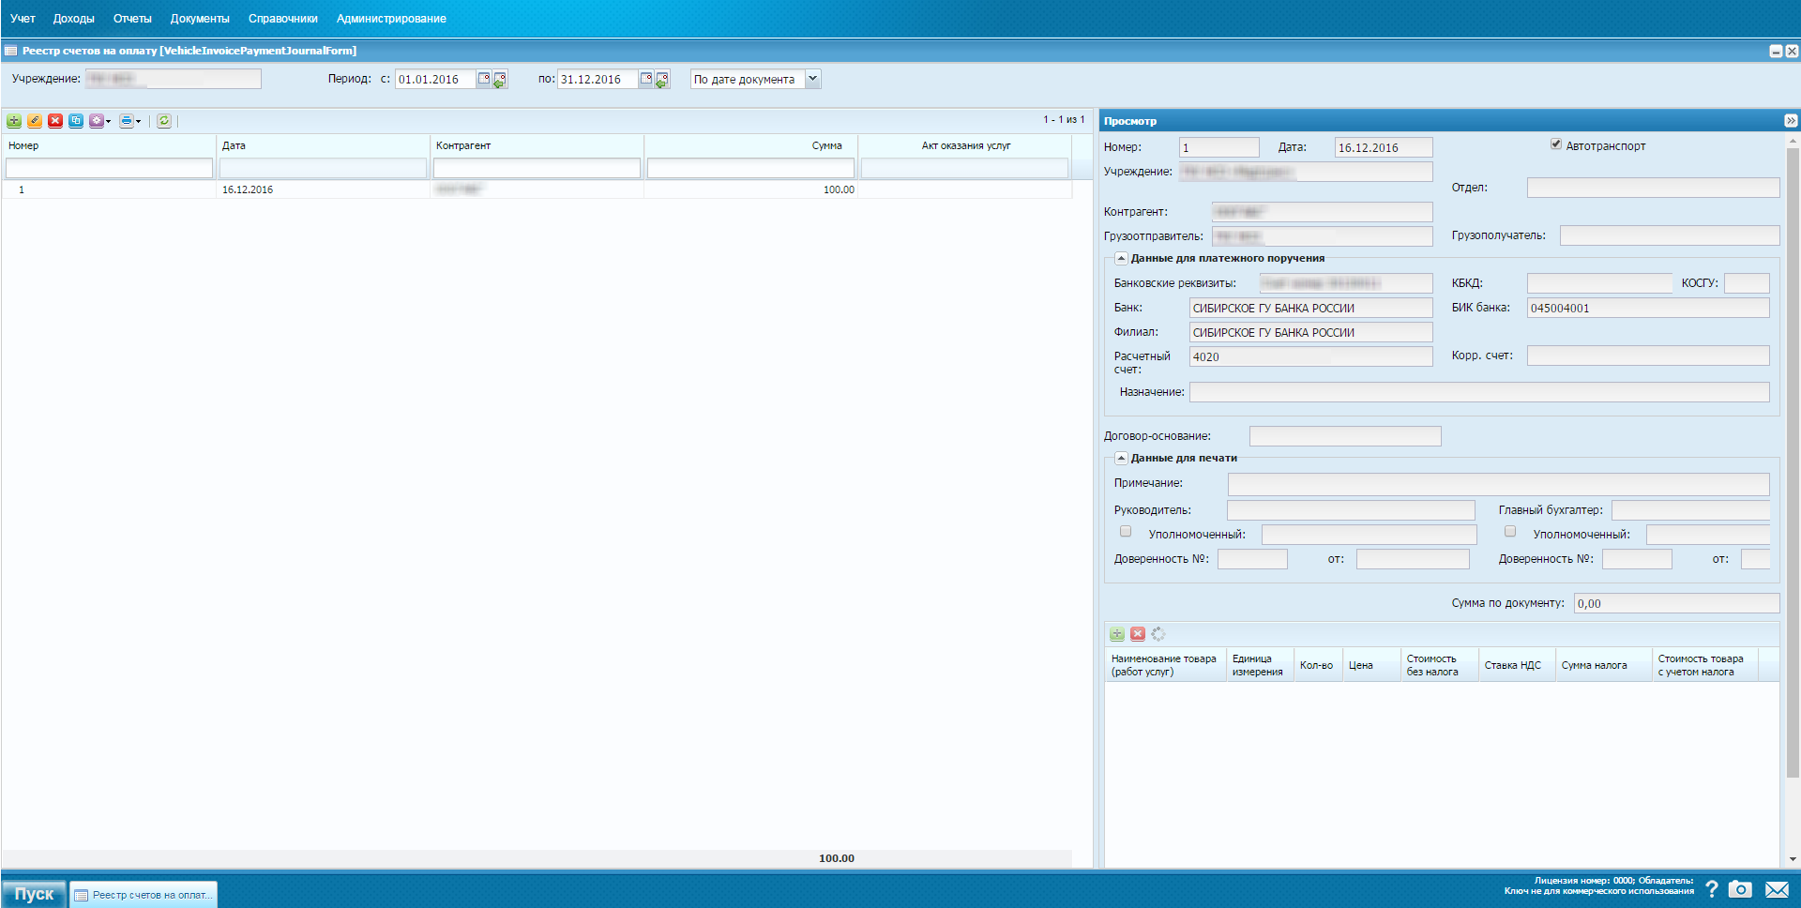Screen dimensions: 1801x908
Task: Open the Справочники menu
Action: 282,19
